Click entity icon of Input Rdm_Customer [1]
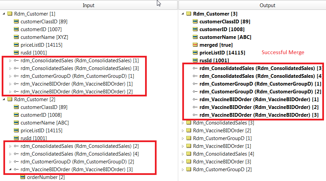326x181 pixels. [10, 14]
